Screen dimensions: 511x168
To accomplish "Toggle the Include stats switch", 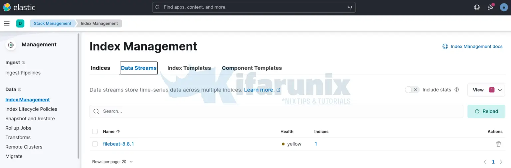I will [x=412, y=90].
